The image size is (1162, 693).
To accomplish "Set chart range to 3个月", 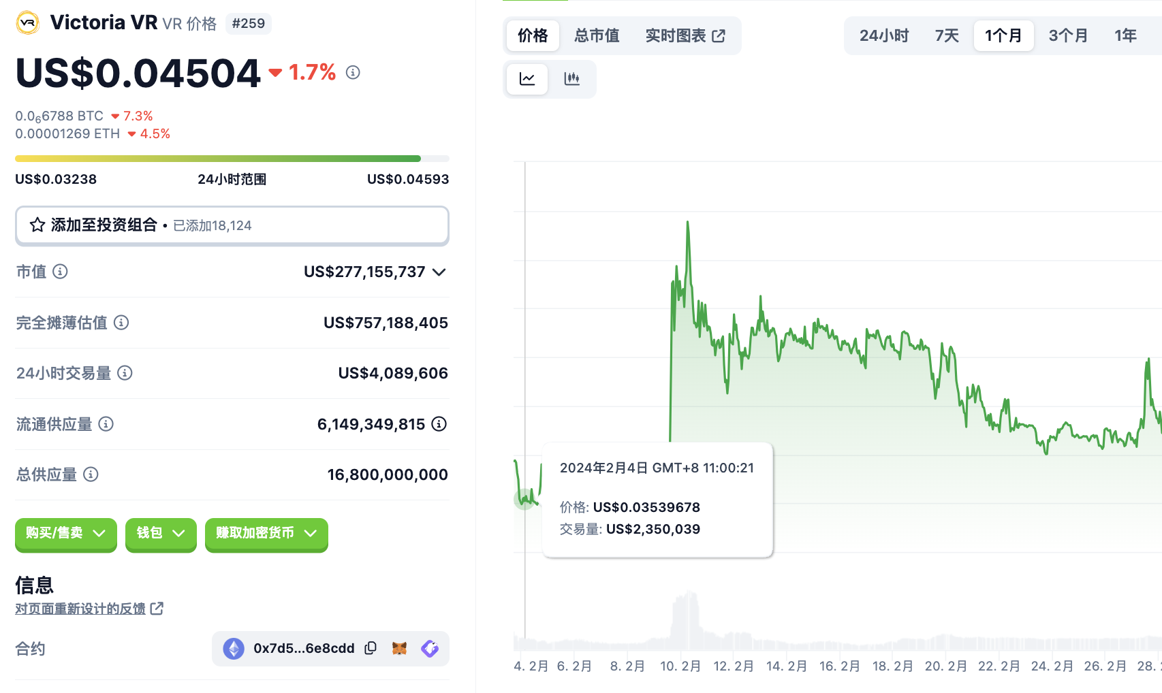I will (1068, 35).
